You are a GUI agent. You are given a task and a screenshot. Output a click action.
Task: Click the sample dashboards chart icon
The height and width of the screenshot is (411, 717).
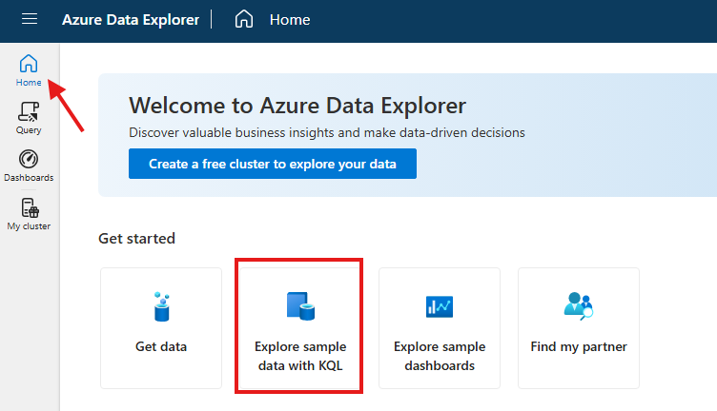[440, 306]
